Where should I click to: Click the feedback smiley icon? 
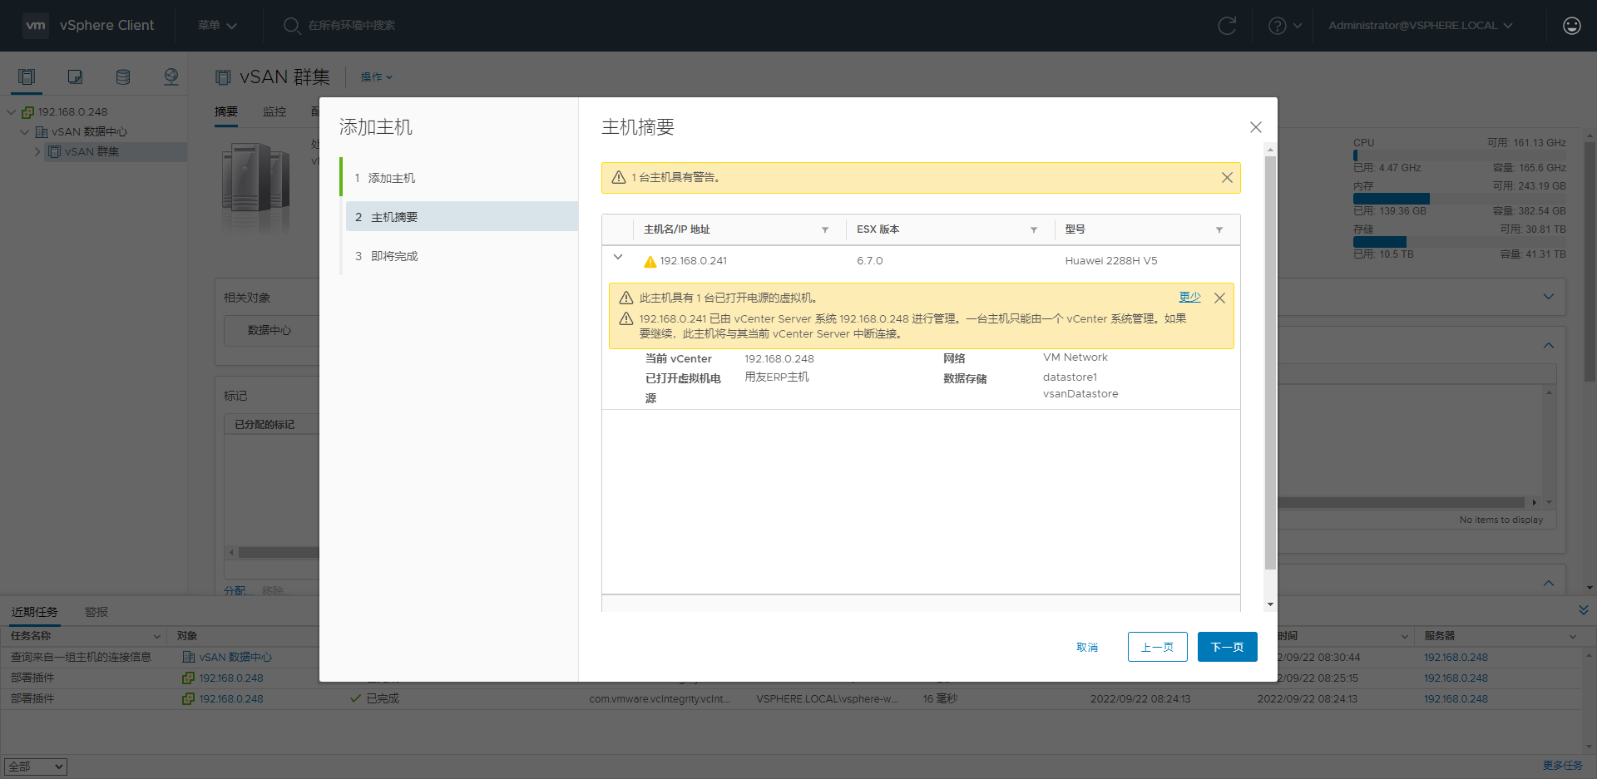1571,25
